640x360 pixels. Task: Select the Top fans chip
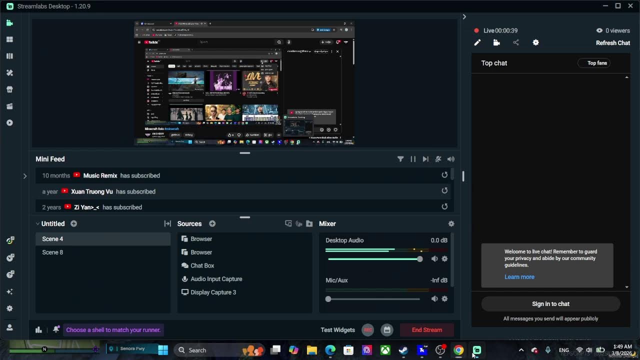tap(594, 63)
